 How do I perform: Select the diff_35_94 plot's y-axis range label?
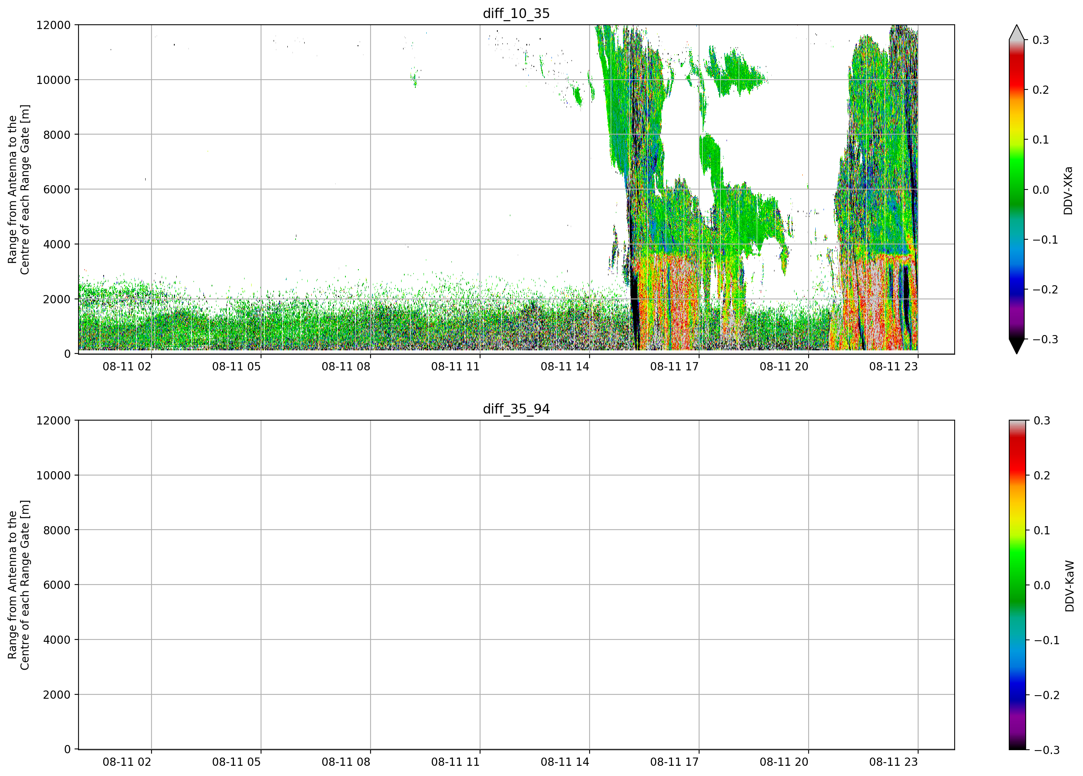(x=18, y=585)
